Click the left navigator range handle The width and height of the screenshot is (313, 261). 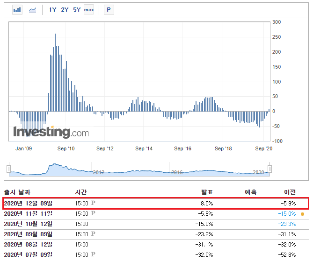(x=8, y=169)
